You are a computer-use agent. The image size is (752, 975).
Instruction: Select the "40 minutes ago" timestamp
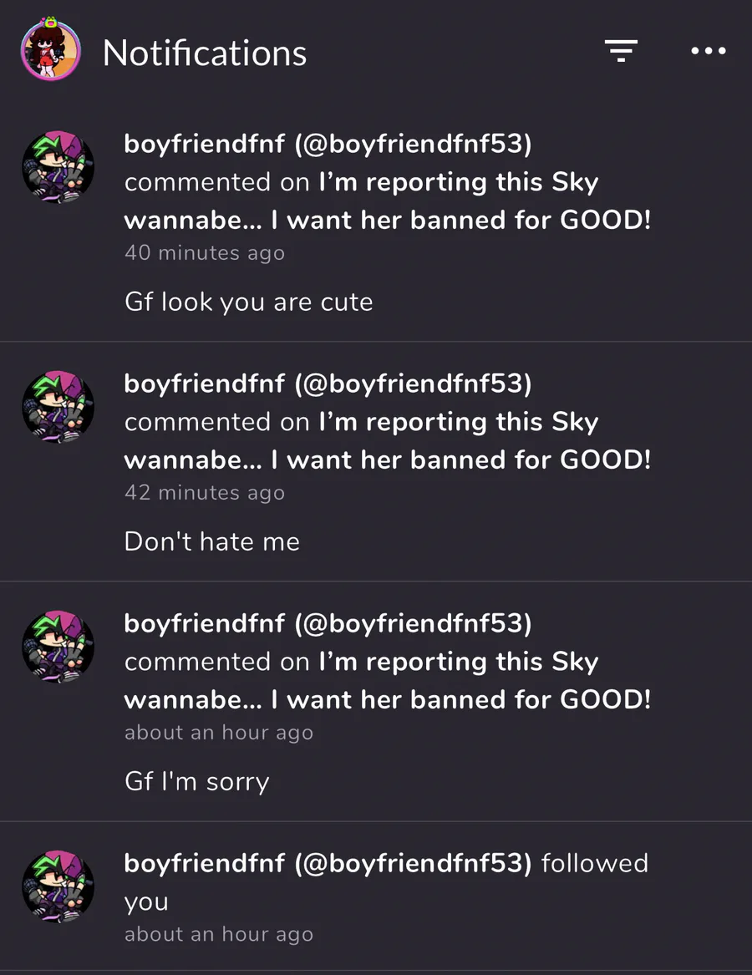[x=205, y=253]
